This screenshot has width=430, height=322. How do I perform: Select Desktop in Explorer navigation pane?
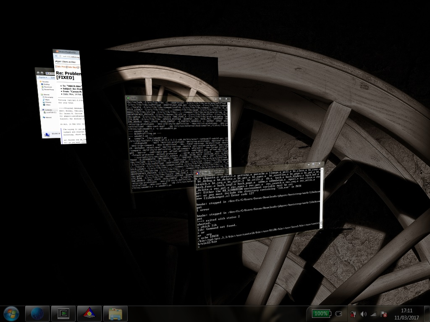tap(45, 84)
